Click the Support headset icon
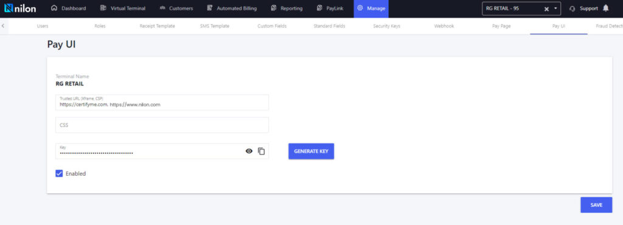Viewport: 623px width, 225px height. [572, 9]
